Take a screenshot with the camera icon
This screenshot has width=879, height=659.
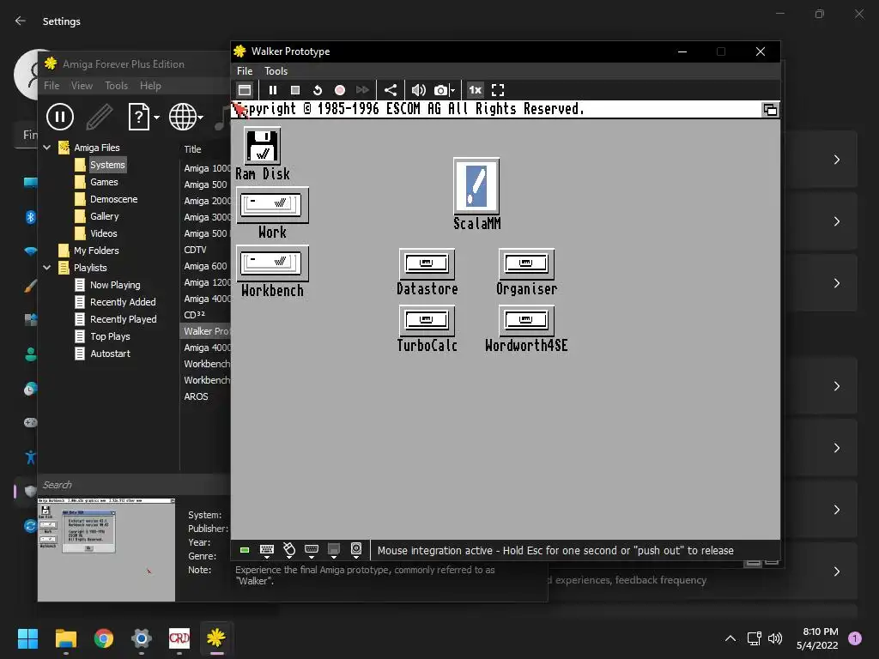point(441,90)
